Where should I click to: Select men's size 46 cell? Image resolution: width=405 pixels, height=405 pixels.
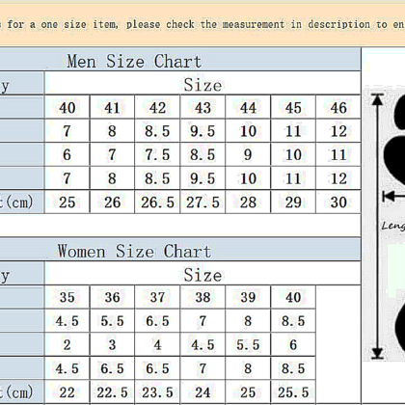pos(338,107)
